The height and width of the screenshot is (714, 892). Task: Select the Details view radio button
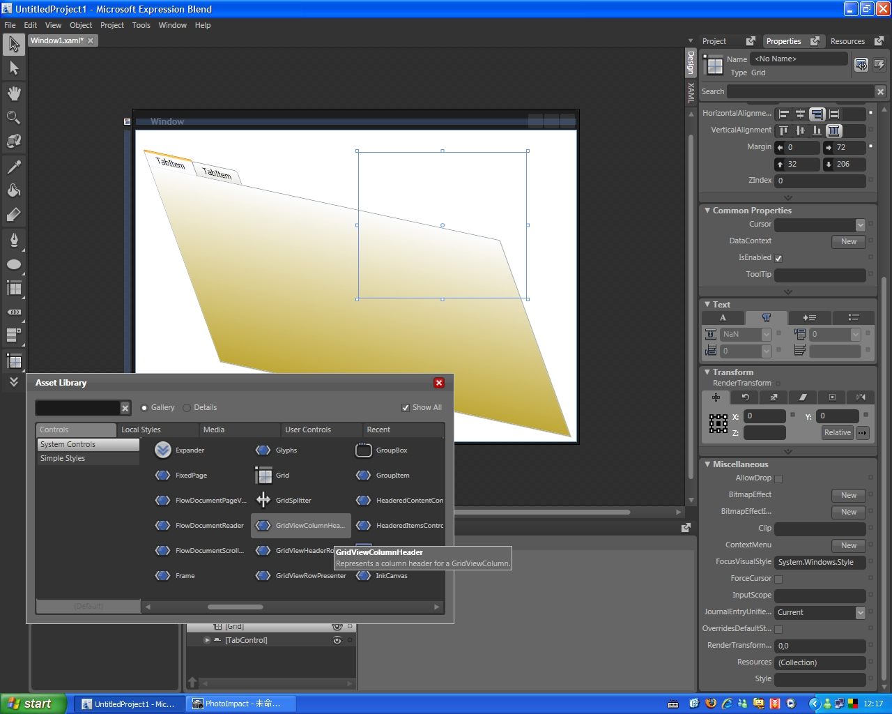click(187, 408)
